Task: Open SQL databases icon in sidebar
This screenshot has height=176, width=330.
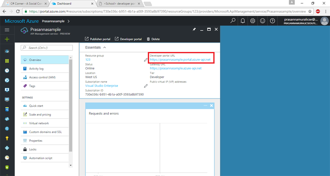Action: [7, 109]
